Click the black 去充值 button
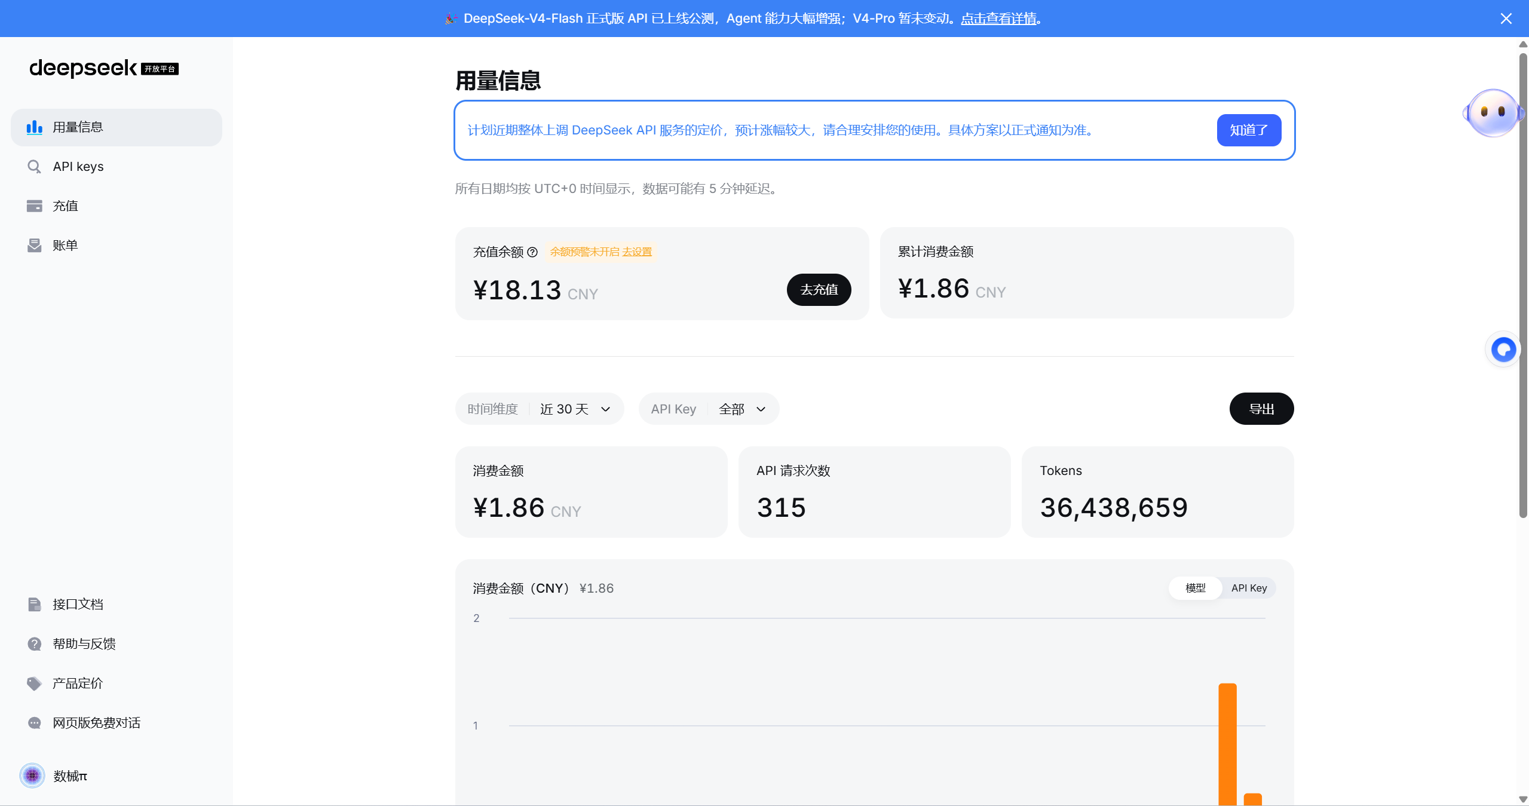The width and height of the screenshot is (1529, 806). [819, 290]
